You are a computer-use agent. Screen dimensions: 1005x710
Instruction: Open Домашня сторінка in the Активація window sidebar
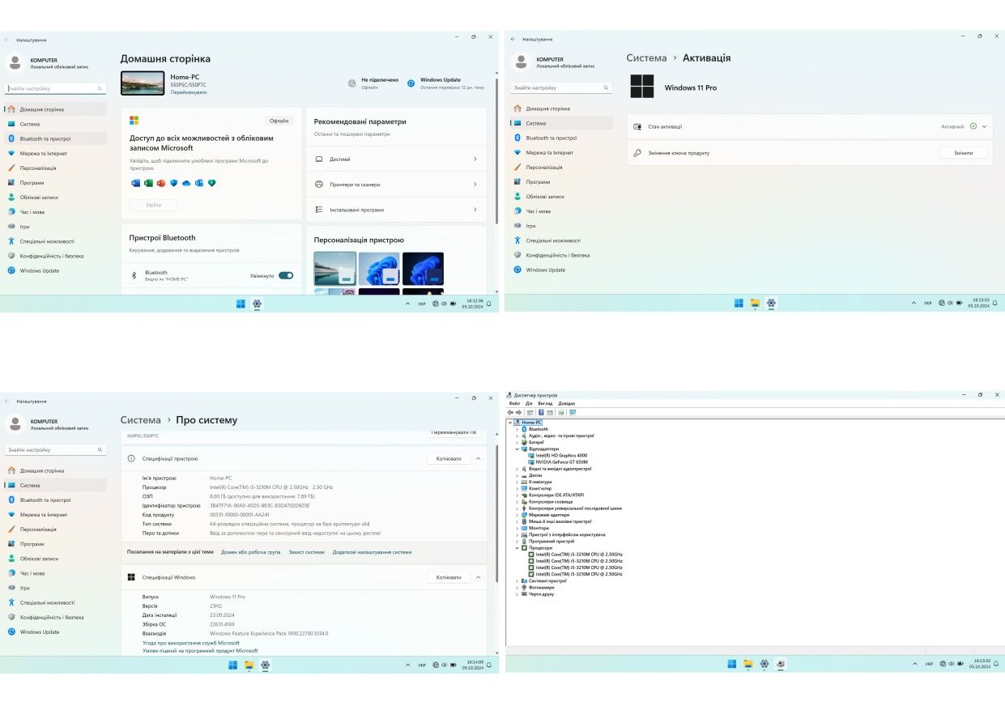(561, 108)
